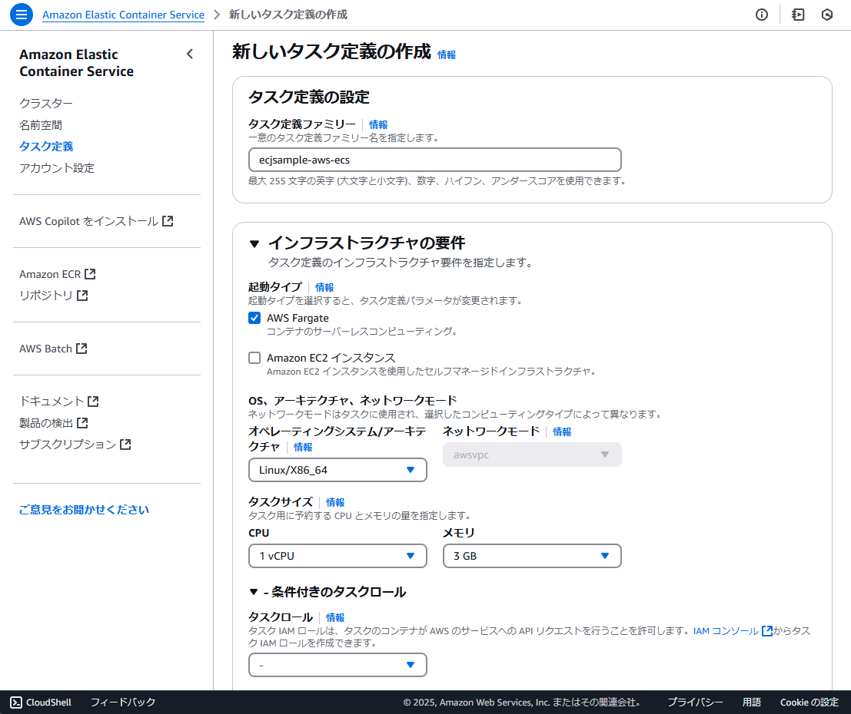The height and width of the screenshot is (714, 851).
Task: Open サブスクリプション sidebar link
Action: point(68,444)
